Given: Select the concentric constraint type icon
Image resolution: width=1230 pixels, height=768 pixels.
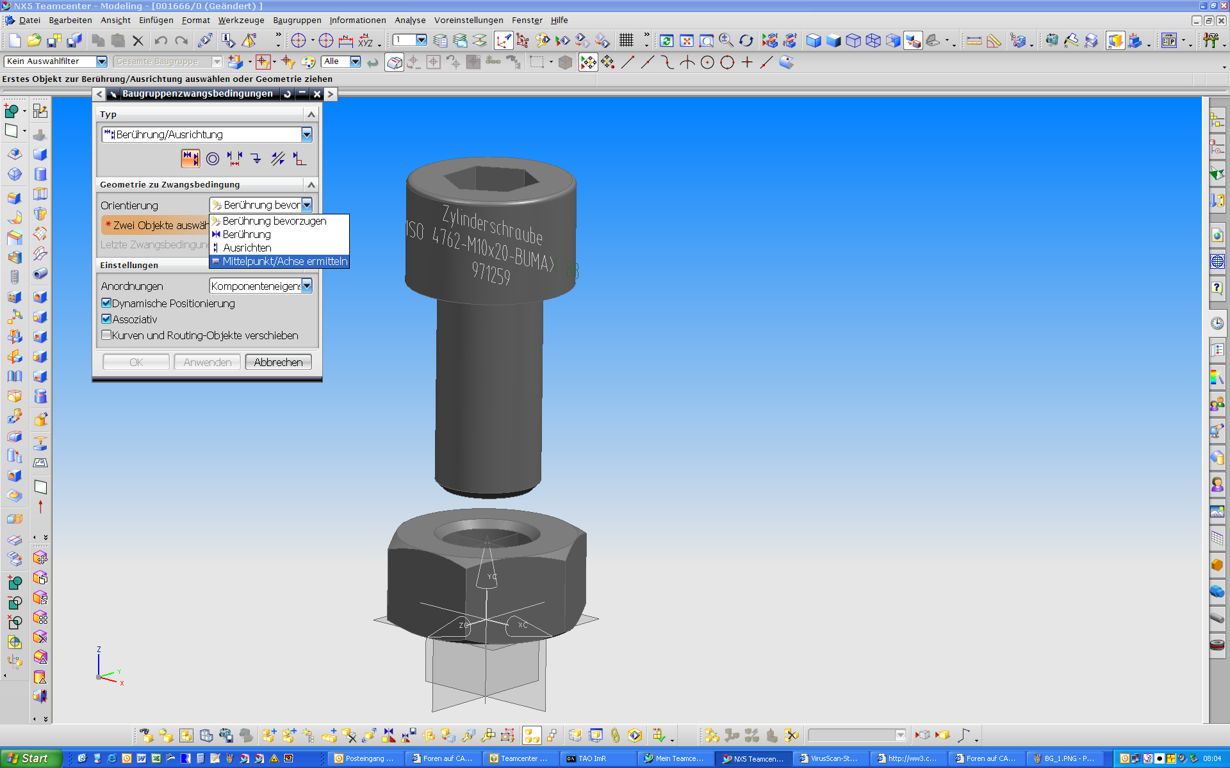Looking at the screenshot, I should click(x=213, y=159).
